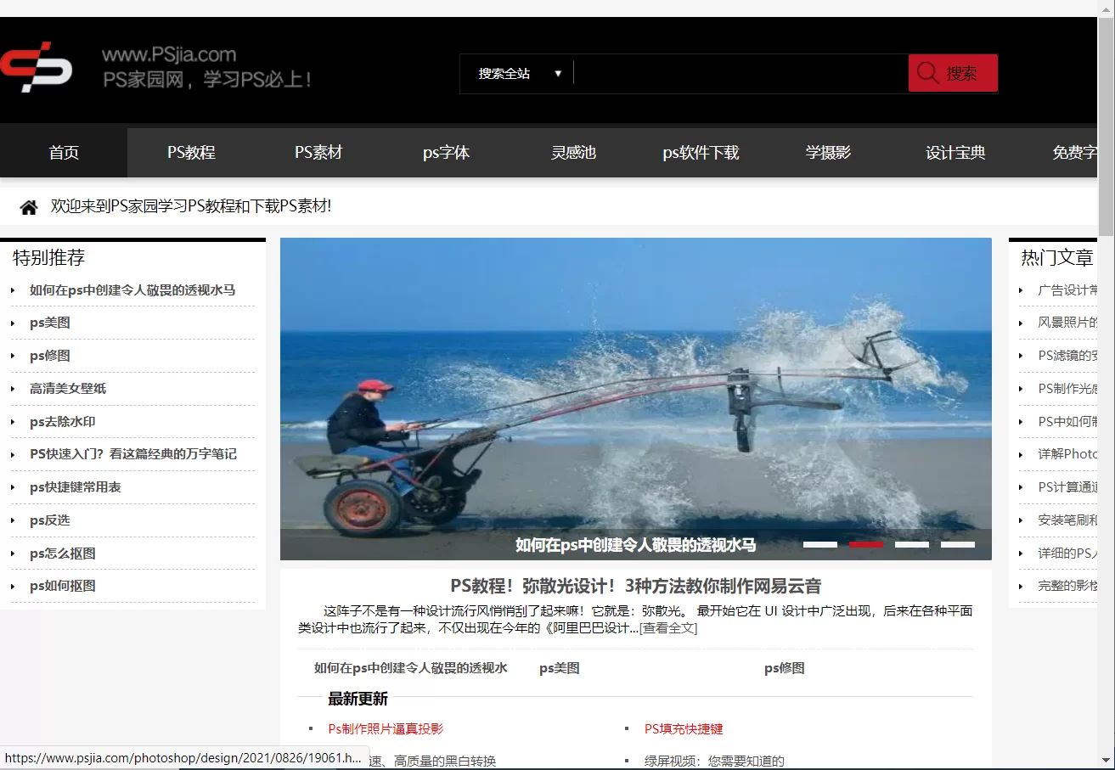Click the home house icon in the breadcrumb bar
The image size is (1115, 770).
coord(28,206)
